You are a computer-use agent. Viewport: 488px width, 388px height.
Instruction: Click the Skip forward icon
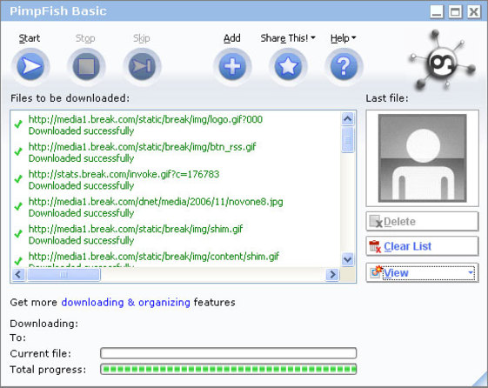142,66
